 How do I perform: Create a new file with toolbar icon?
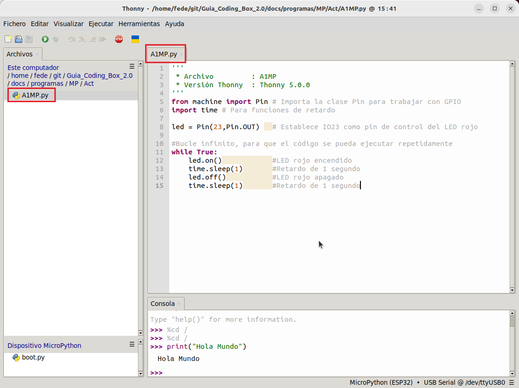pyautogui.click(x=8, y=39)
